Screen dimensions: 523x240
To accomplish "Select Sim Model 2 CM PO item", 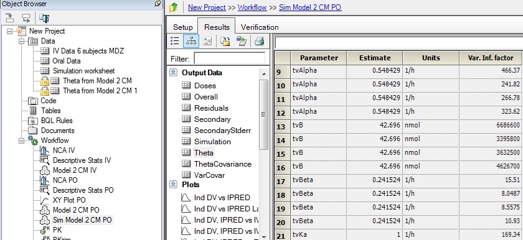I will [82, 220].
